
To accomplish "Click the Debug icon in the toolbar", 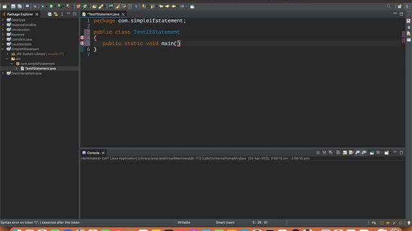I will (x=43, y=6).
